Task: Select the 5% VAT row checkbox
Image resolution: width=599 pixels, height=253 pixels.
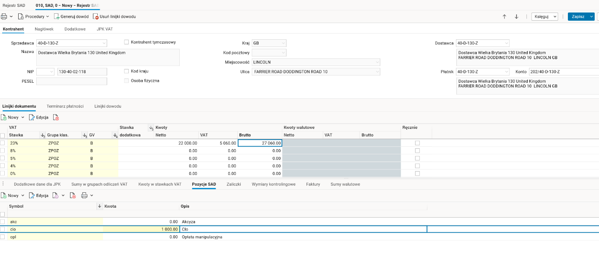Action: (3, 158)
